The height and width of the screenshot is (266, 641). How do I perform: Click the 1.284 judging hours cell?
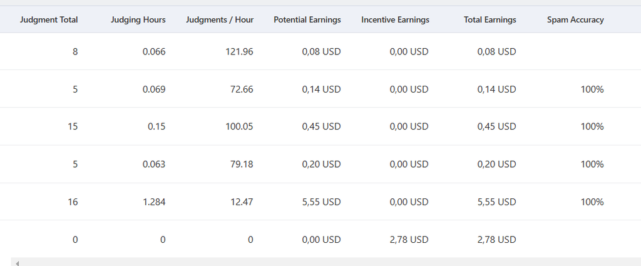point(154,202)
